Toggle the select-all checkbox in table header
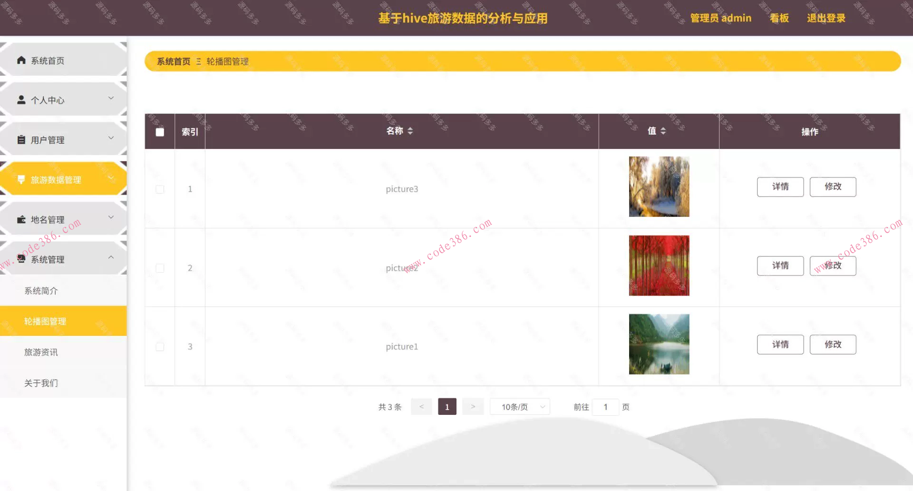This screenshot has height=491, width=913. 159,132
